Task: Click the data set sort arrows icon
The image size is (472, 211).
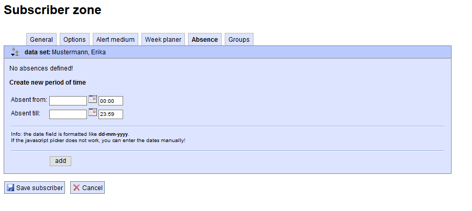Action: (15, 52)
